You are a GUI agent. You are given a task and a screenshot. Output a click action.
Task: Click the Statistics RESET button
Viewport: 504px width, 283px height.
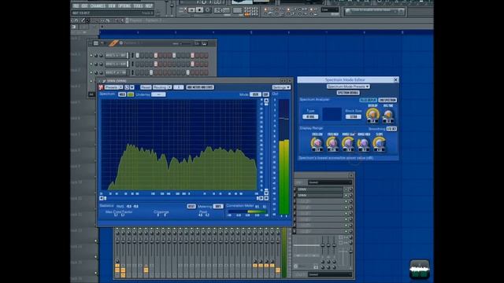click(191, 206)
